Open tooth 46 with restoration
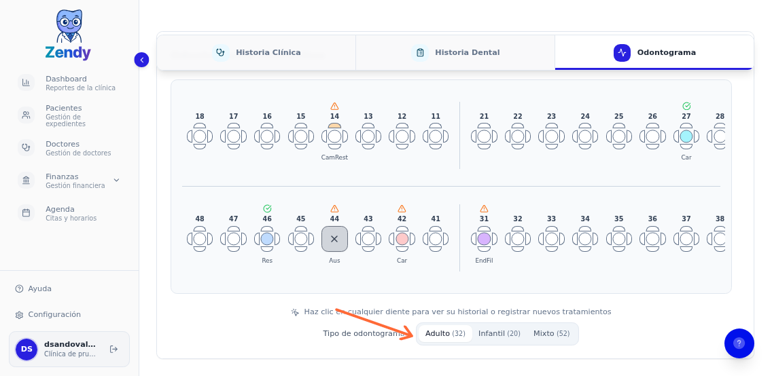The width and height of the screenshot is (772, 376). click(267, 239)
